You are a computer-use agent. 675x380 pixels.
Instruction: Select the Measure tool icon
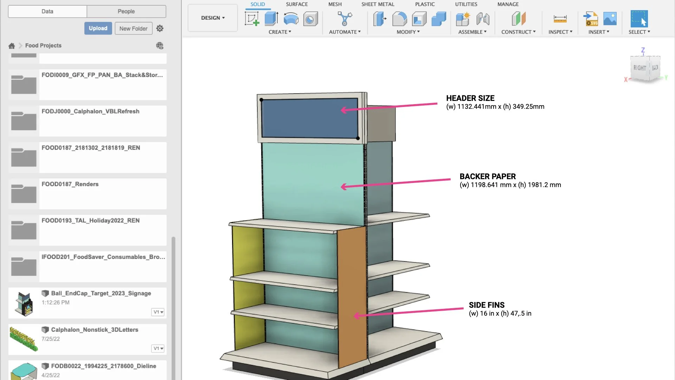[x=560, y=19]
